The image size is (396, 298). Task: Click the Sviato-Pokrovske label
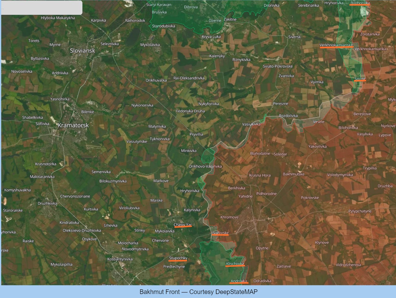278,66
